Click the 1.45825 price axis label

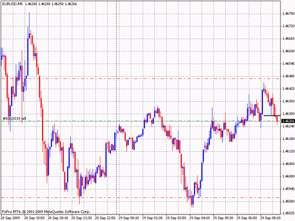(x=288, y=213)
